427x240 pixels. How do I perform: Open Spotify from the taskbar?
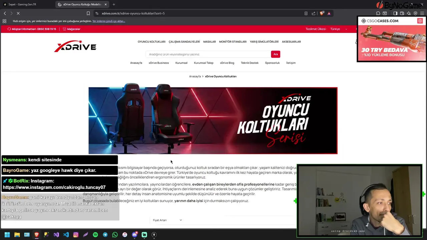pos(95,235)
